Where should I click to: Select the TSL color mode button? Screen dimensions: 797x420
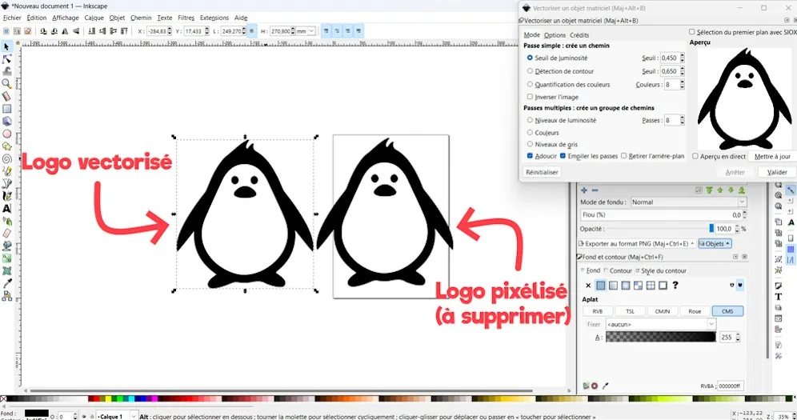pyautogui.click(x=631, y=311)
